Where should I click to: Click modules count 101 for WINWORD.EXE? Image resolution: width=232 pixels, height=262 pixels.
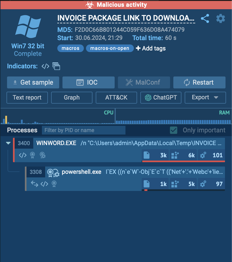[211, 155]
